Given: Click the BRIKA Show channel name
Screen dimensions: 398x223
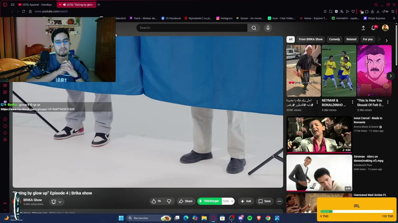Looking at the screenshot, I should coord(33,200).
